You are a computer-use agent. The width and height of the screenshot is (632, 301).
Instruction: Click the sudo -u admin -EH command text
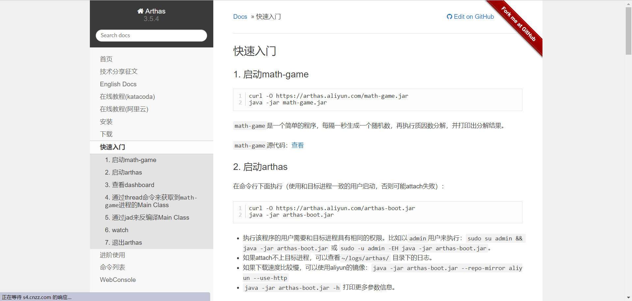[413, 248]
